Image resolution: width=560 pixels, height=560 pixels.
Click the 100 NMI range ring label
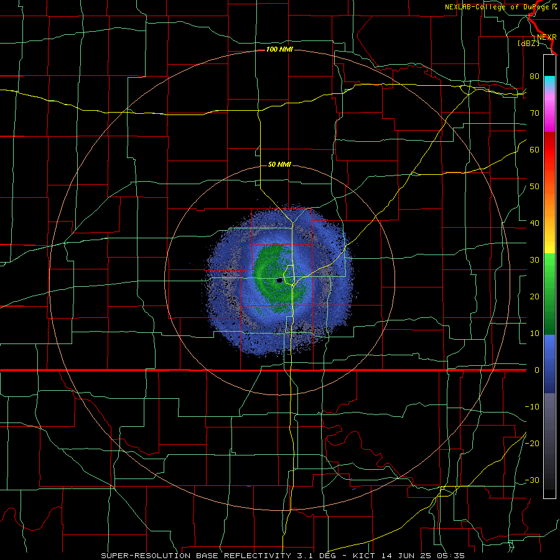(x=279, y=49)
